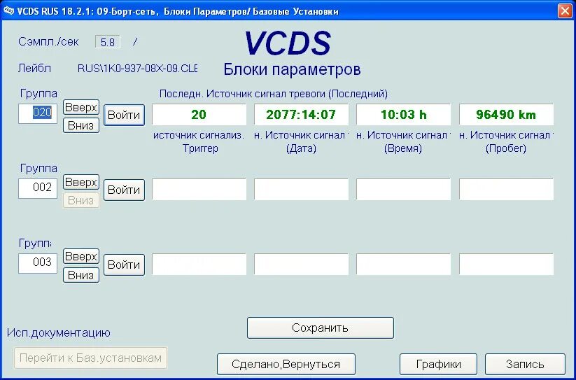The height and width of the screenshot is (380, 576).
Task: Select the Group 003 number field
Action: 38,263
